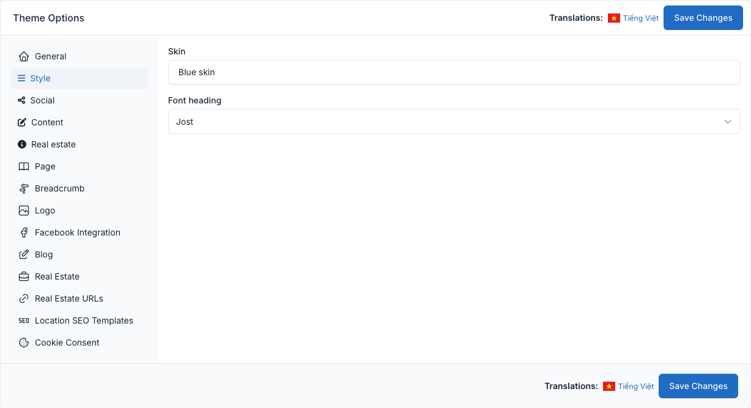
Task: Click Save Changes in the top header
Action: pyautogui.click(x=703, y=18)
